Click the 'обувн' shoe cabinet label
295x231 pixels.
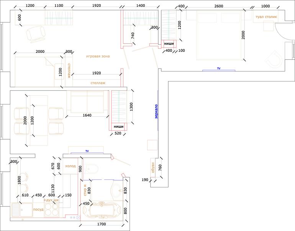[x=152, y=167]
